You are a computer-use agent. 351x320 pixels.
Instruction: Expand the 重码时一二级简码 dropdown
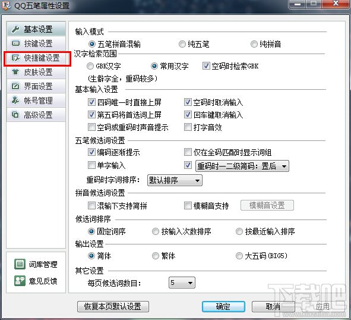click(x=242, y=166)
